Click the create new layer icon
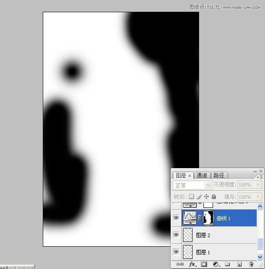The height and width of the screenshot is (269, 265). (239, 264)
